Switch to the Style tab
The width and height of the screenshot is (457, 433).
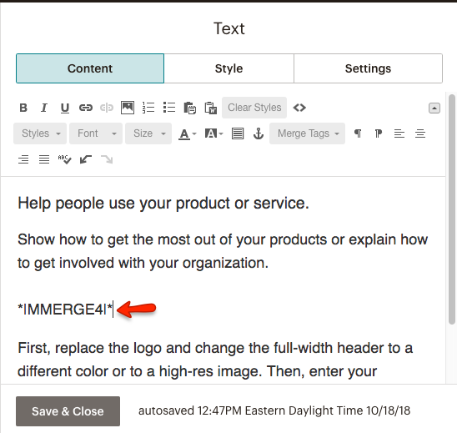pyautogui.click(x=228, y=68)
